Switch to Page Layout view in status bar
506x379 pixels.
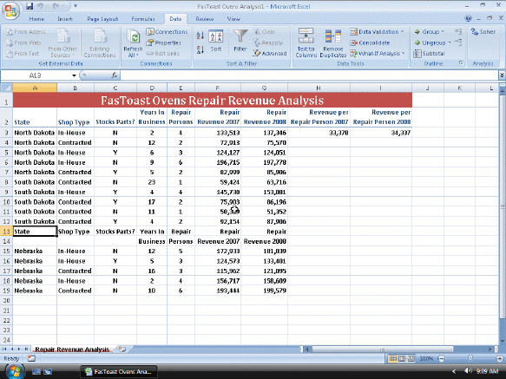tap(402, 358)
